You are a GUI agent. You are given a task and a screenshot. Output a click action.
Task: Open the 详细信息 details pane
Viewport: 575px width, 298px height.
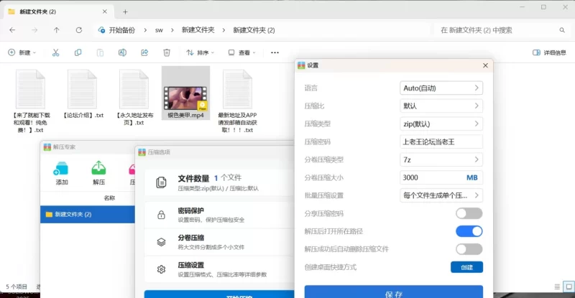(549, 53)
